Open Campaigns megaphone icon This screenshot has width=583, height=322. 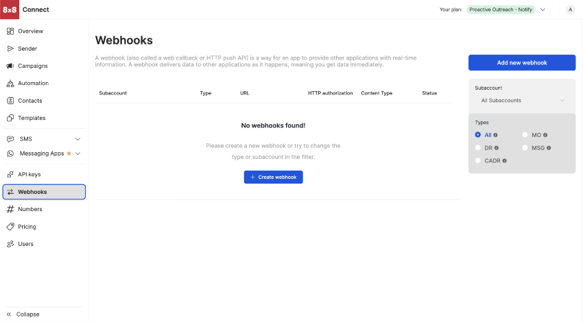tap(10, 66)
